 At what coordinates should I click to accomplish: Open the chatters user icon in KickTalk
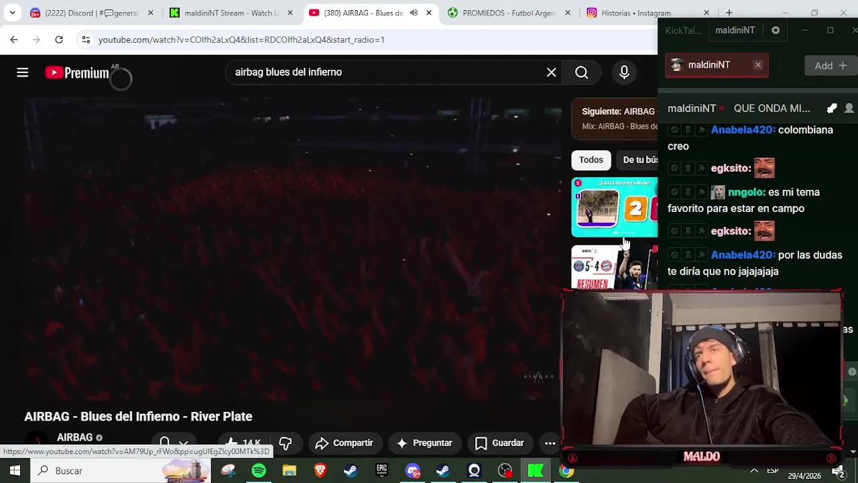[x=849, y=109]
